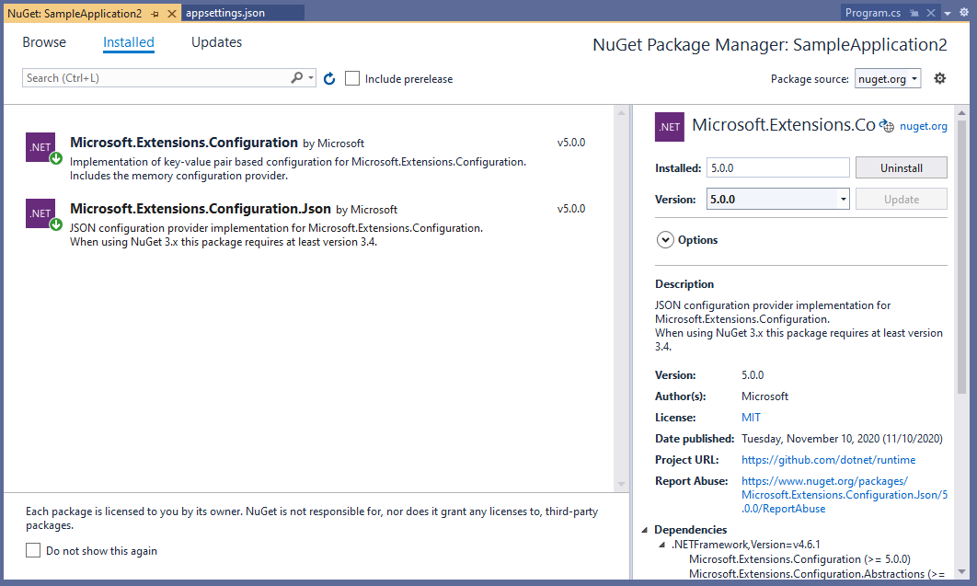
Task: Click Microsoft.Extensions.Configuration package .NET icon
Action: click(40, 147)
